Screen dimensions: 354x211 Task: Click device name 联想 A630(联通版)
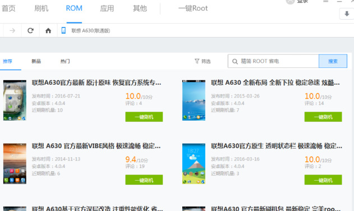pos(91,31)
